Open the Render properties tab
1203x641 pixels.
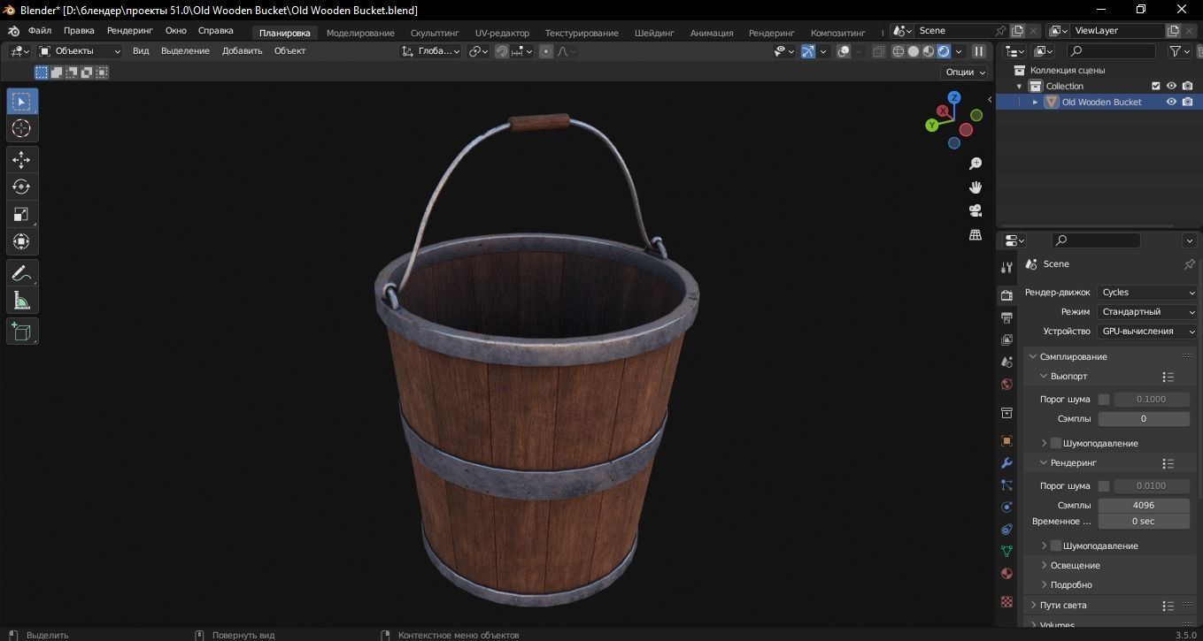pyautogui.click(x=1006, y=295)
